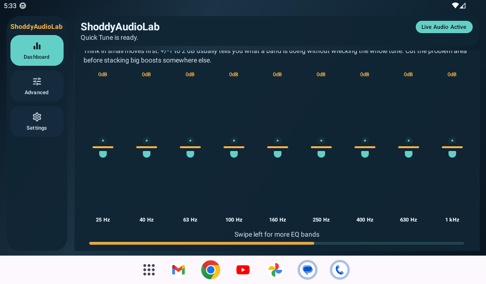486x284 pixels.
Task: Click the 1 kHz band slider handle
Action: click(452, 147)
